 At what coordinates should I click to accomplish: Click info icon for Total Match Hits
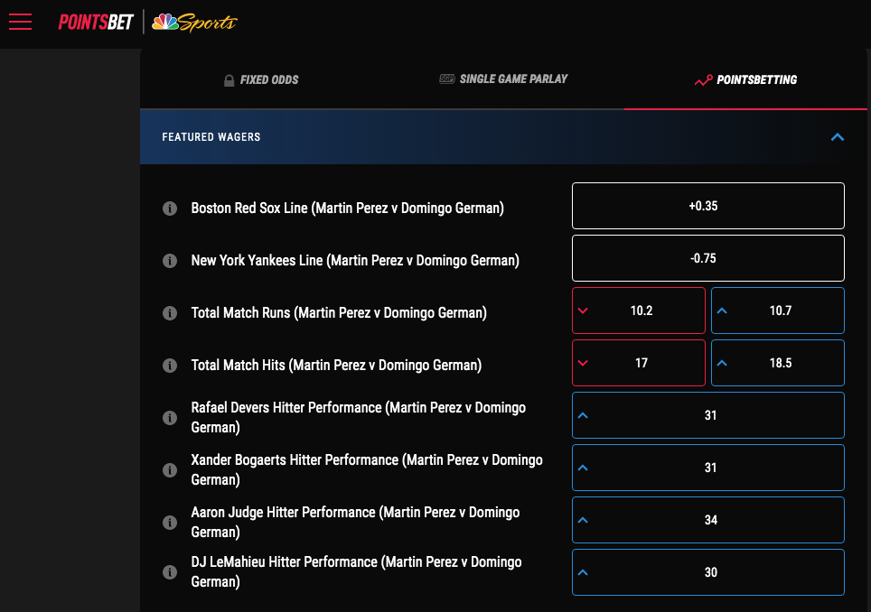coord(169,366)
